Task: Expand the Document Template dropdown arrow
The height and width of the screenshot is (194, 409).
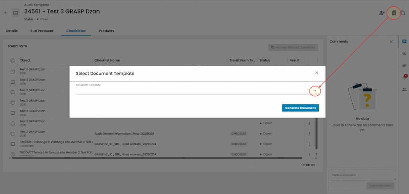Action: [x=315, y=91]
